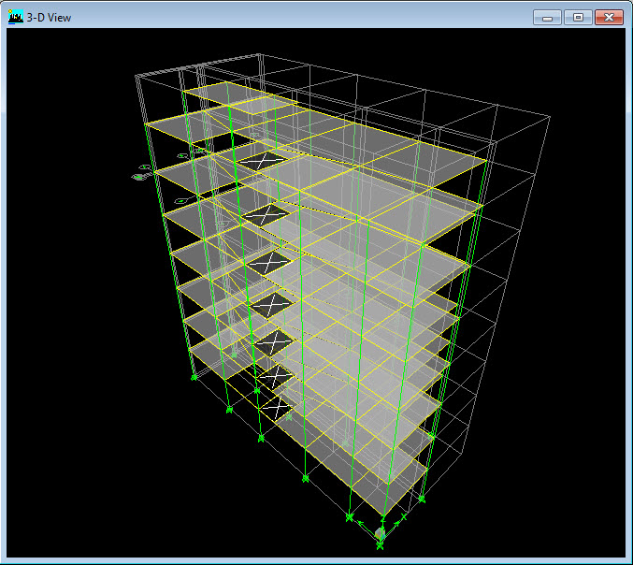The width and height of the screenshot is (633, 565).
Task: Click the global axes origin cube marker
Action: tap(381, 533)
